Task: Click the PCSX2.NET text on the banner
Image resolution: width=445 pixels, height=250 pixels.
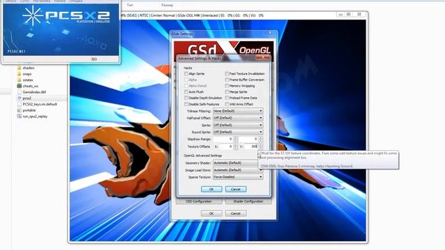Action: (x=17, y=51)
